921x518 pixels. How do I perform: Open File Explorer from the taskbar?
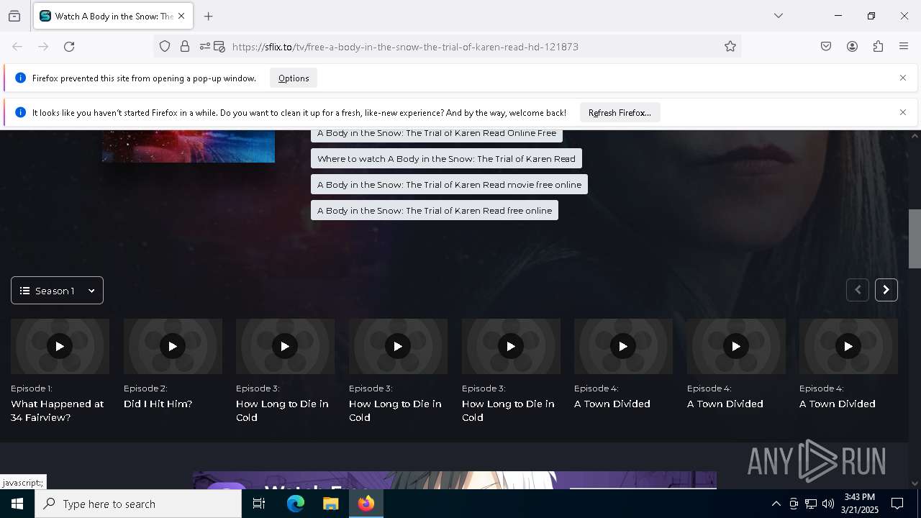330,504
